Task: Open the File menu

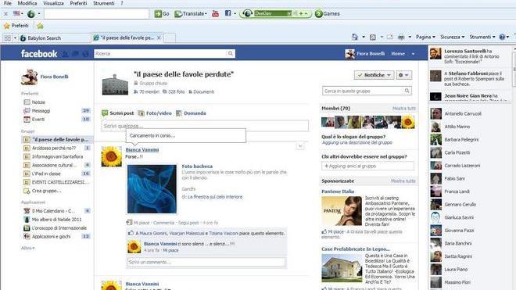Action: [x=8, y=3]
